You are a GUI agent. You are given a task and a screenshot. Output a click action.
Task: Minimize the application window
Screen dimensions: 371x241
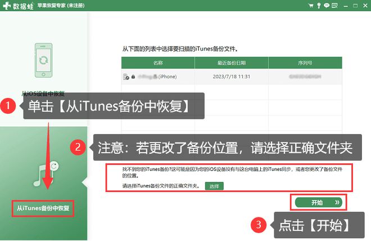click(346, 6)
